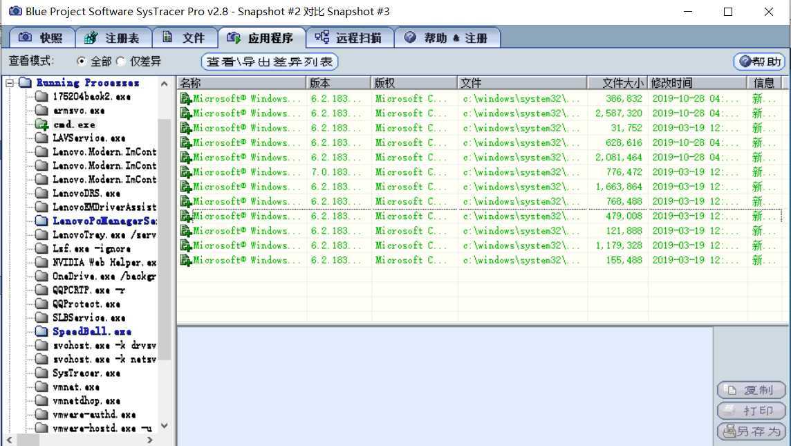The height and width of the screenshot is (446, 791).
Task: Click folder icon beside LenovoPcManagerSe
Action: tap(42, 221)
